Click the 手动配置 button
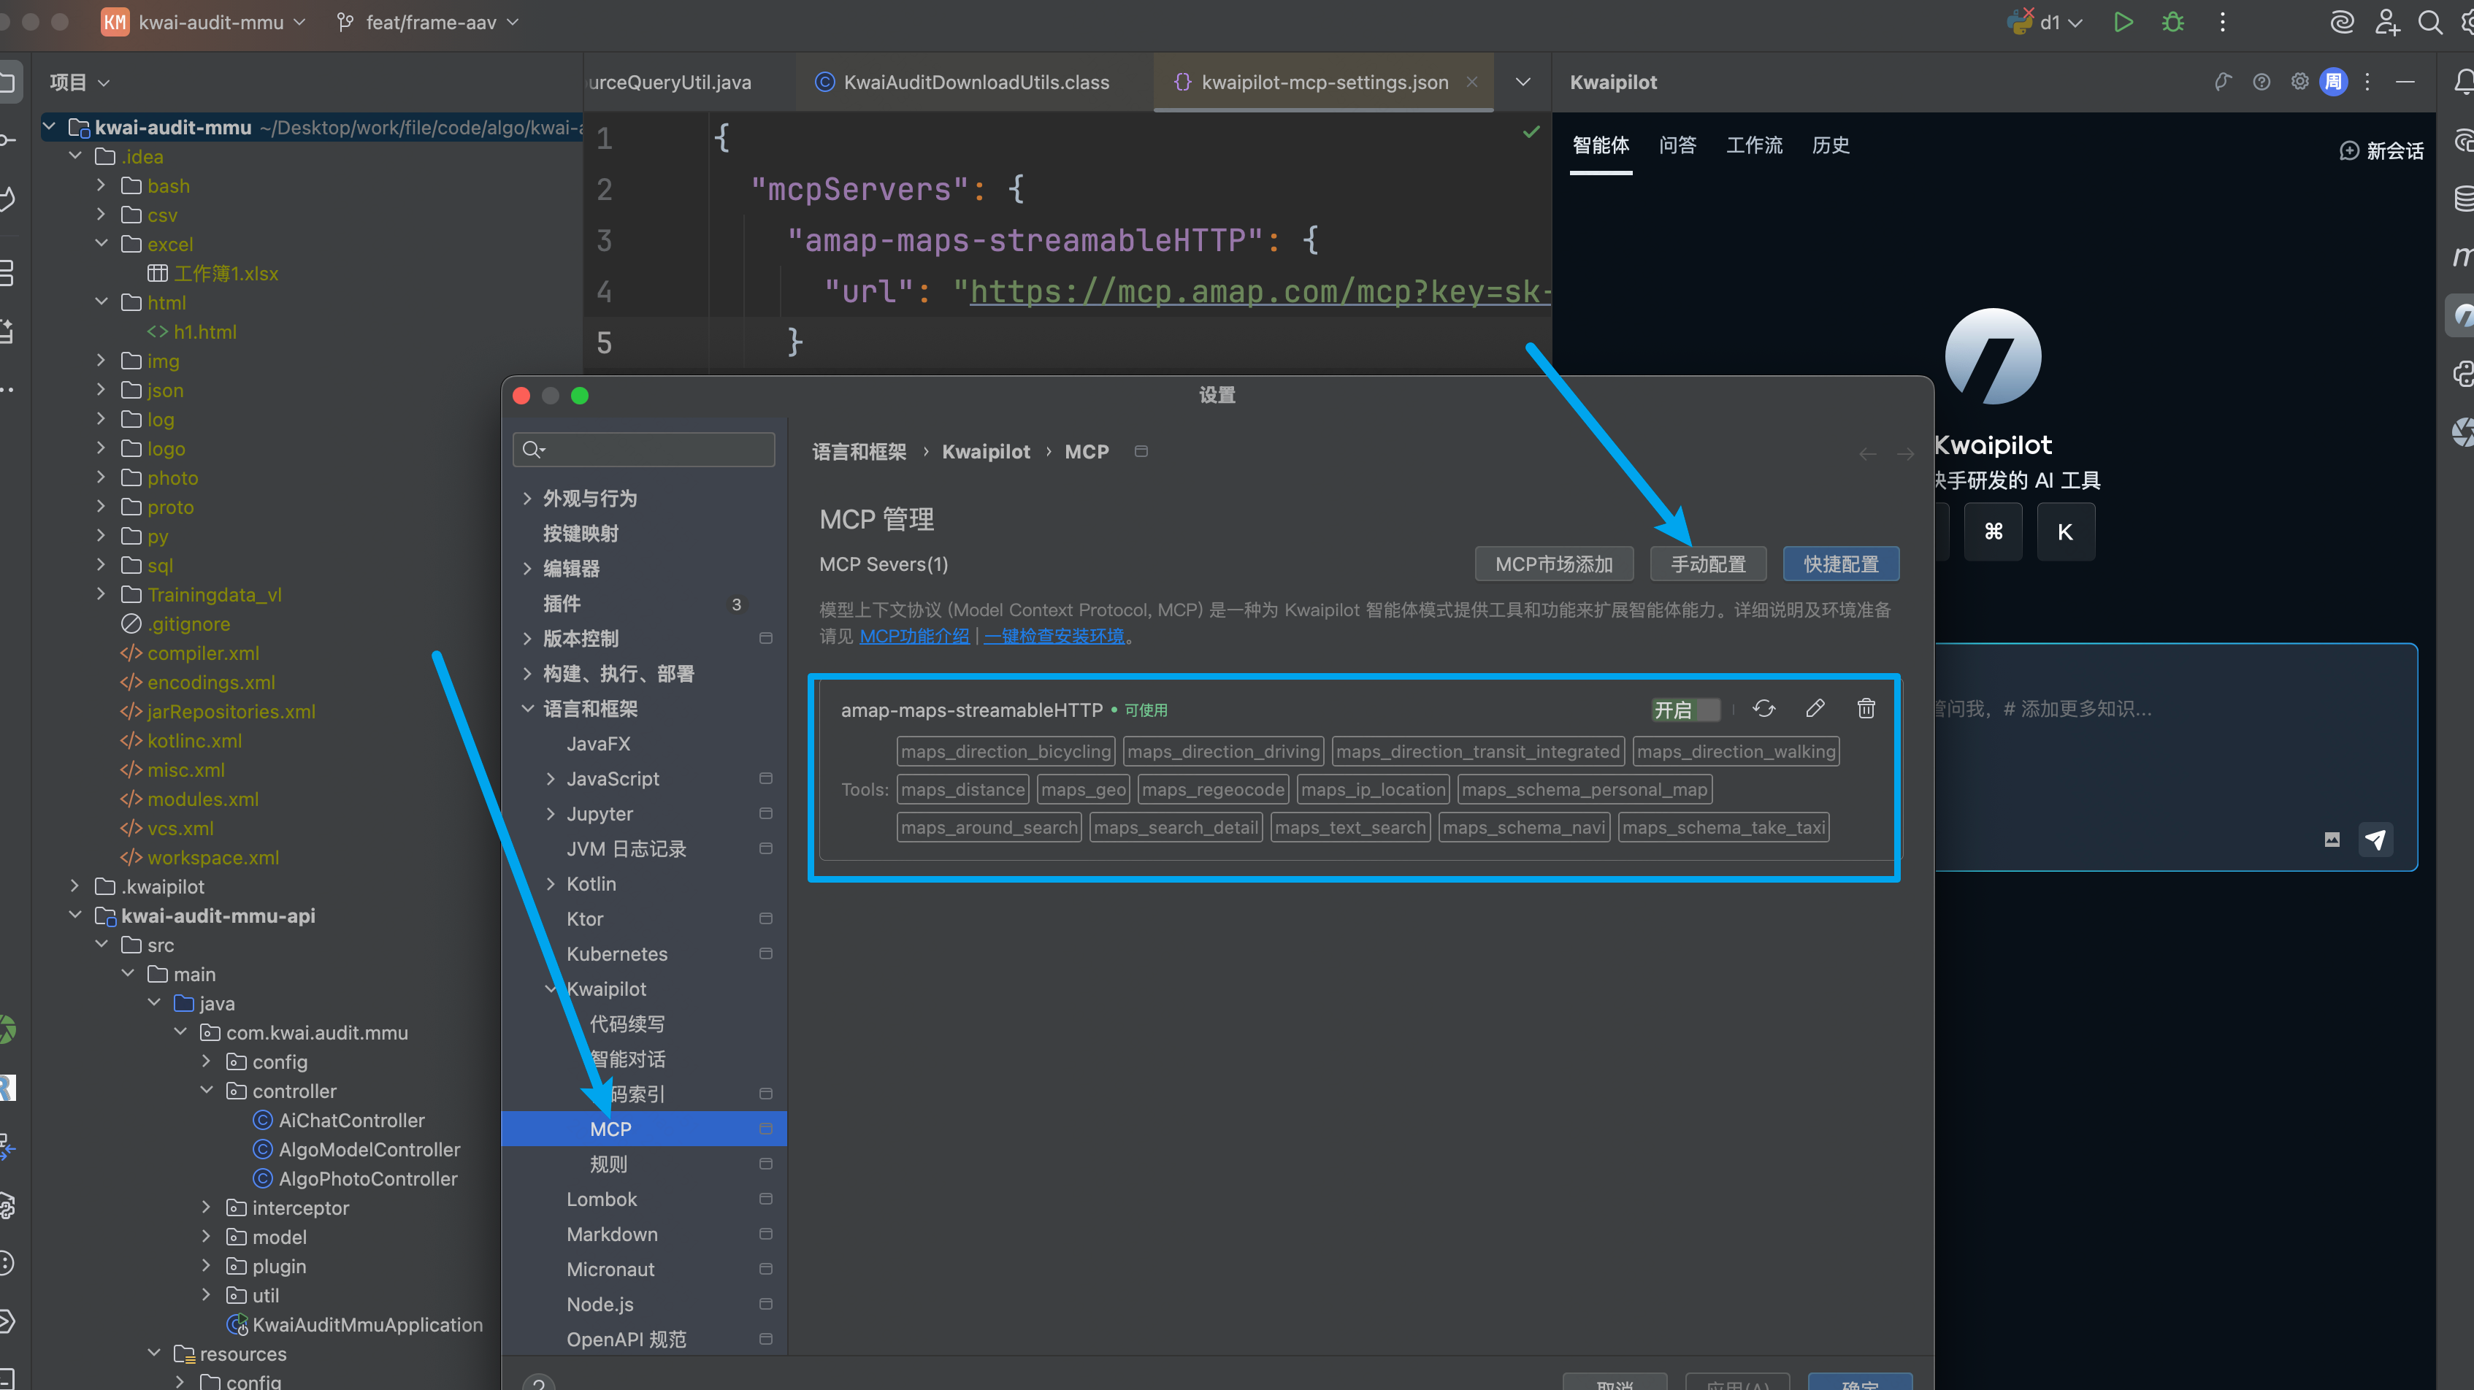This screenshot has width=2474, height=1390. coord(1707,564)
